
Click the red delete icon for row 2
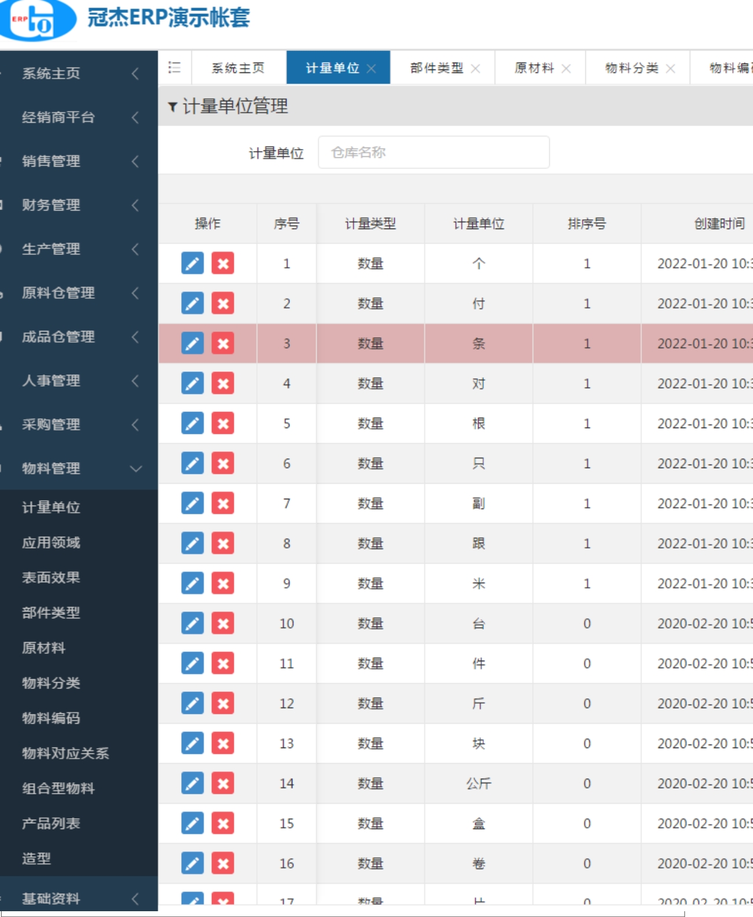click(x=223, y=304)
